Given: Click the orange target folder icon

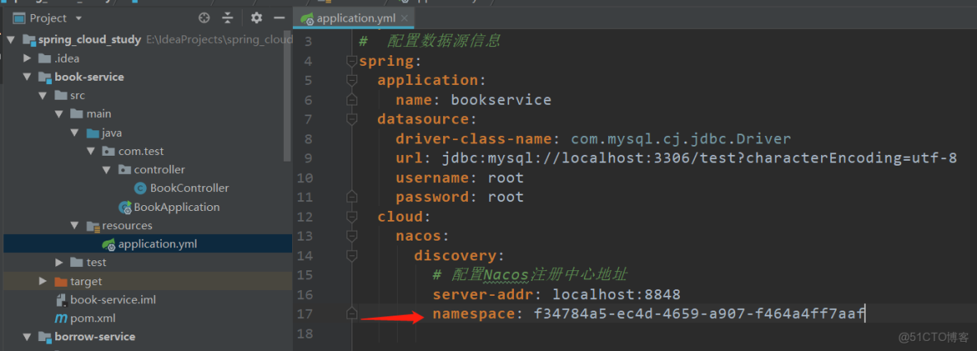Looking at the screenshot, I should (60, 281).
